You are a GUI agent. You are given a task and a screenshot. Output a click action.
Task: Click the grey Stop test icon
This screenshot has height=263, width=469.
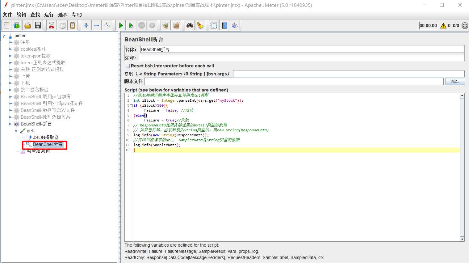142,25
